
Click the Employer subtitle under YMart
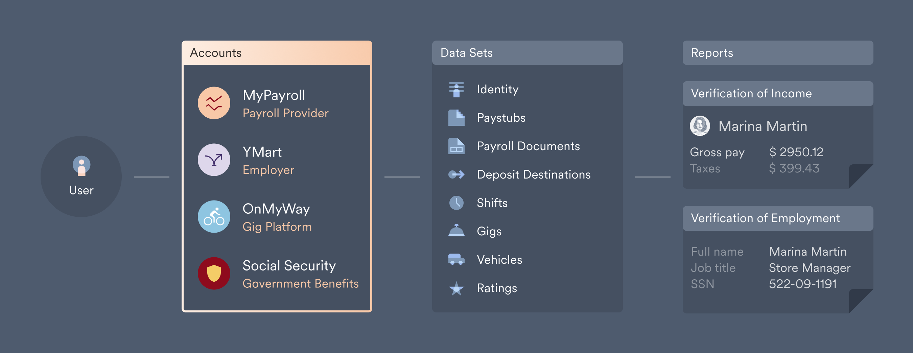[268, 170]
